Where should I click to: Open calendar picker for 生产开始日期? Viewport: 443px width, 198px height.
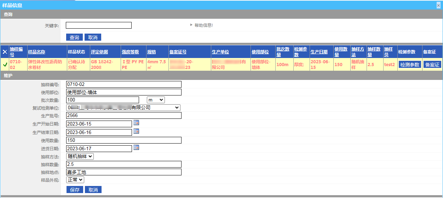(136, 123)
